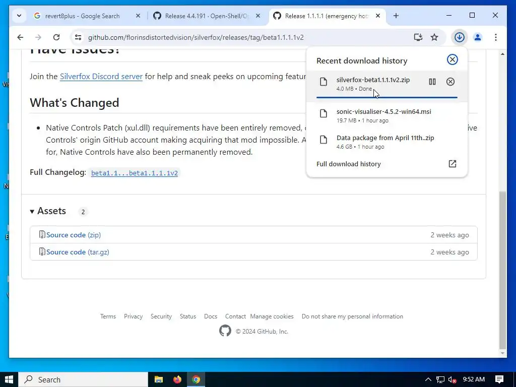Image resolution: width=516 pixels, height=387 pixels.
Task: Click scrollbar up arrow
Action: [x=502, y=53]
